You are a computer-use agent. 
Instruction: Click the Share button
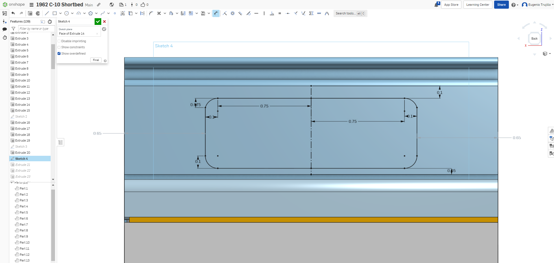[501, 5]
